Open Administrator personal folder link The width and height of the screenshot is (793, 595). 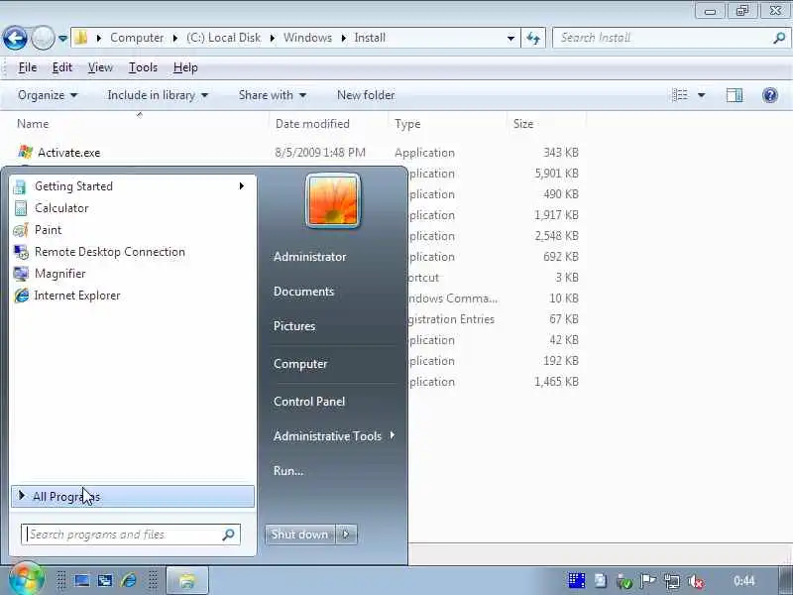(x=309, y=257)
